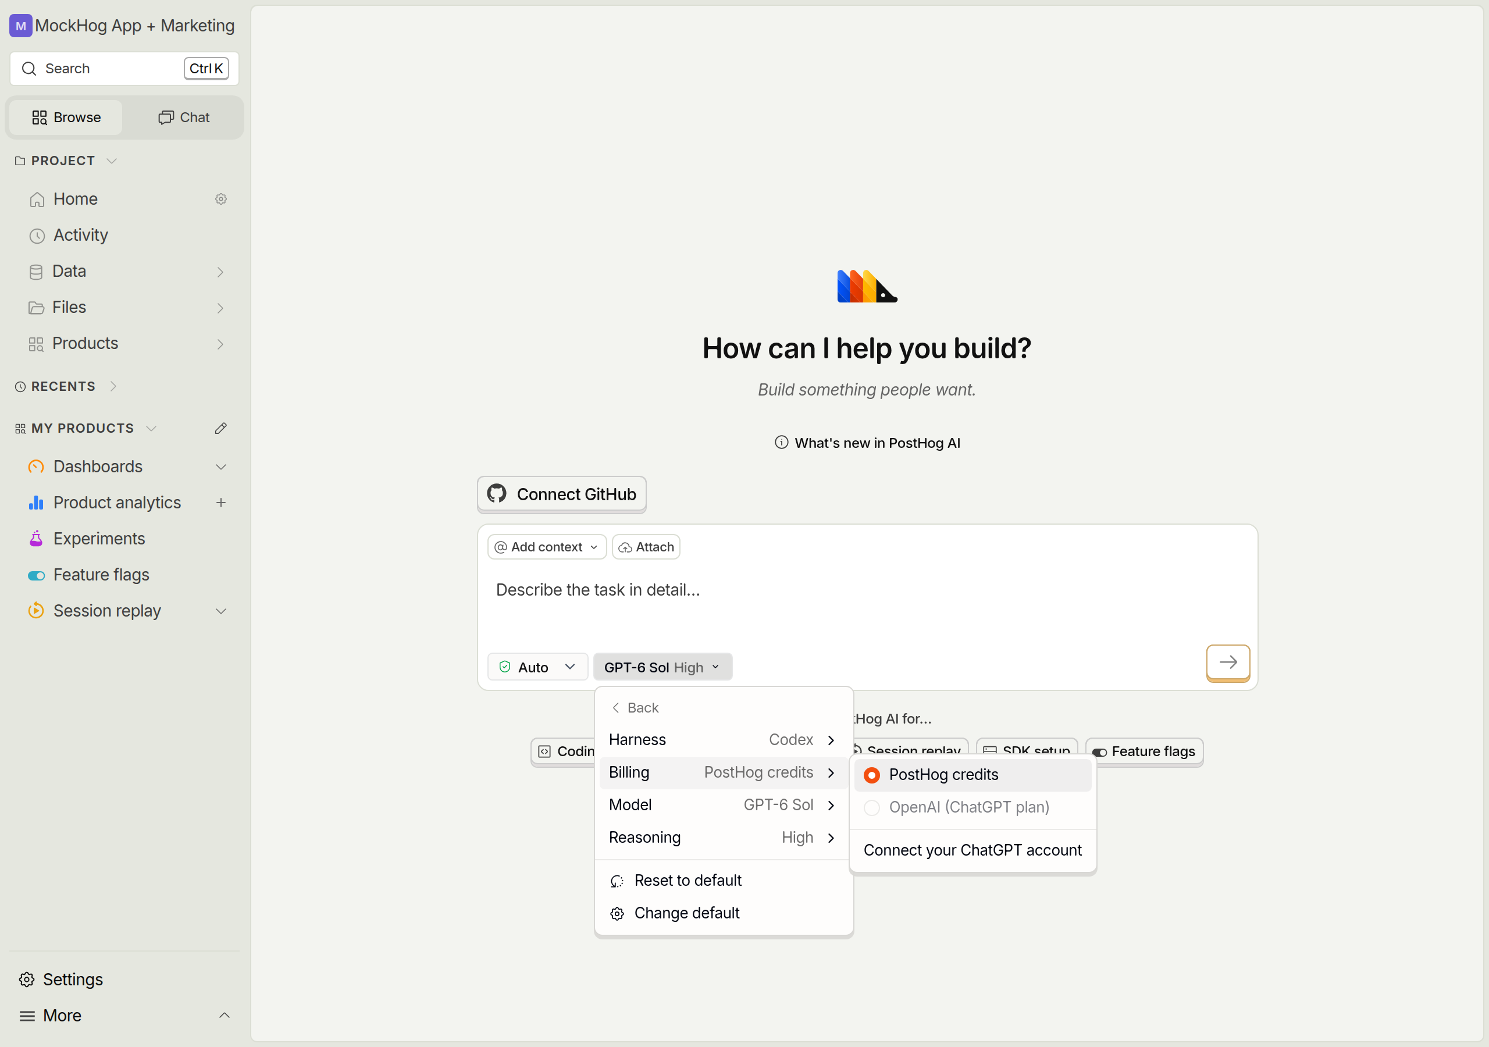Click the Session replay icon in sidebar
This screenshot has width=1489, height=1047.
click(x=36, y=610)
